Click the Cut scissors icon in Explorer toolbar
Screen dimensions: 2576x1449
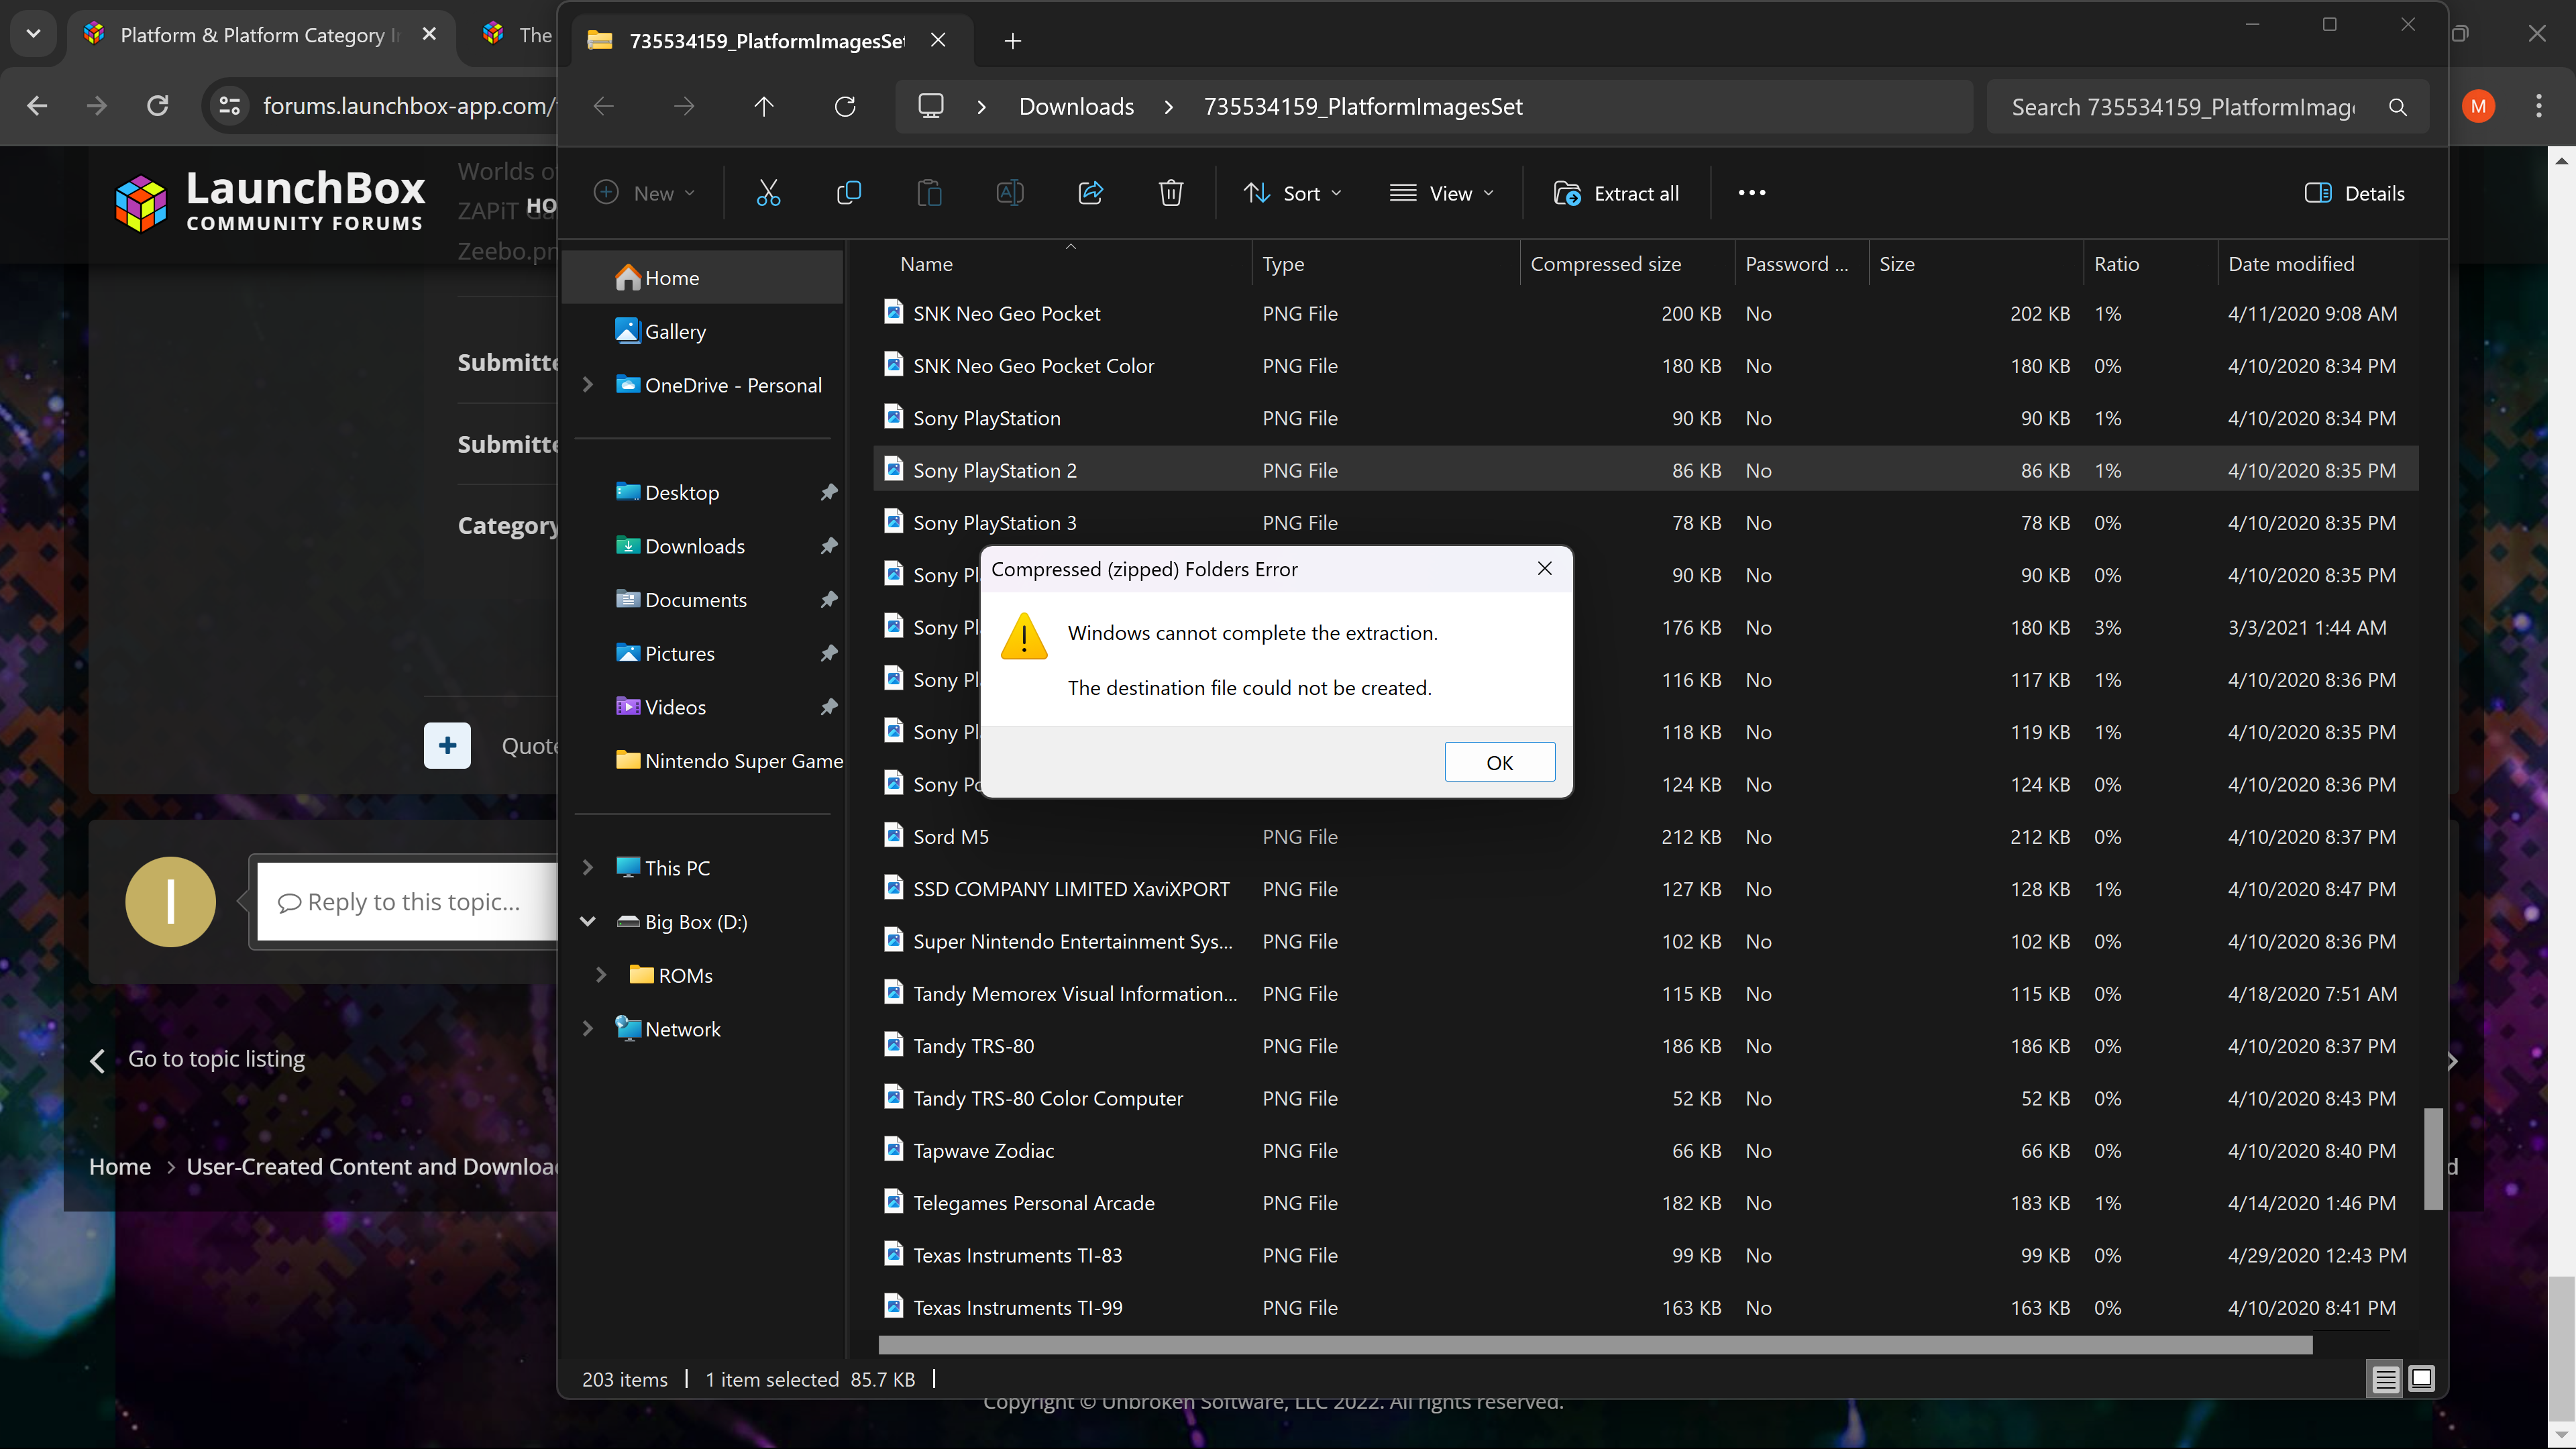(x=768, y=193)
